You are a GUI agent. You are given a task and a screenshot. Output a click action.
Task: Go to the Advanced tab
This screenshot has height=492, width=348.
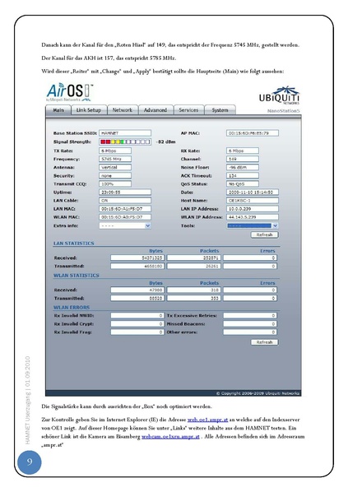tap(155, 110)
